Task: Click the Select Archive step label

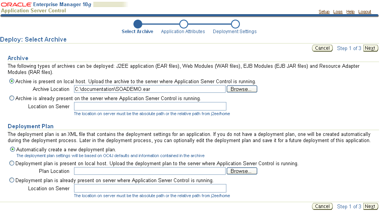Action: pyautogui.click(x=137, y=32)
